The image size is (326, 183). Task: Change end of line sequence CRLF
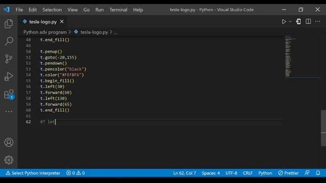click(x=248, y=173)
